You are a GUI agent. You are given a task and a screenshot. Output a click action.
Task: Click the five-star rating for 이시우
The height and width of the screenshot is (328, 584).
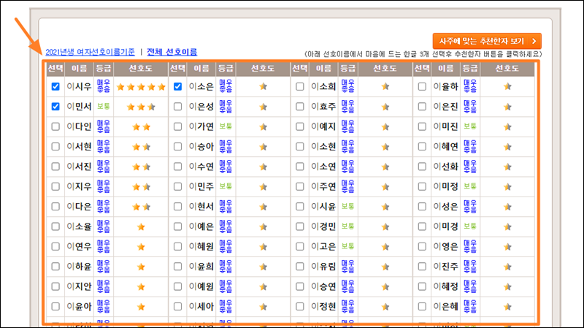point(141,87)
